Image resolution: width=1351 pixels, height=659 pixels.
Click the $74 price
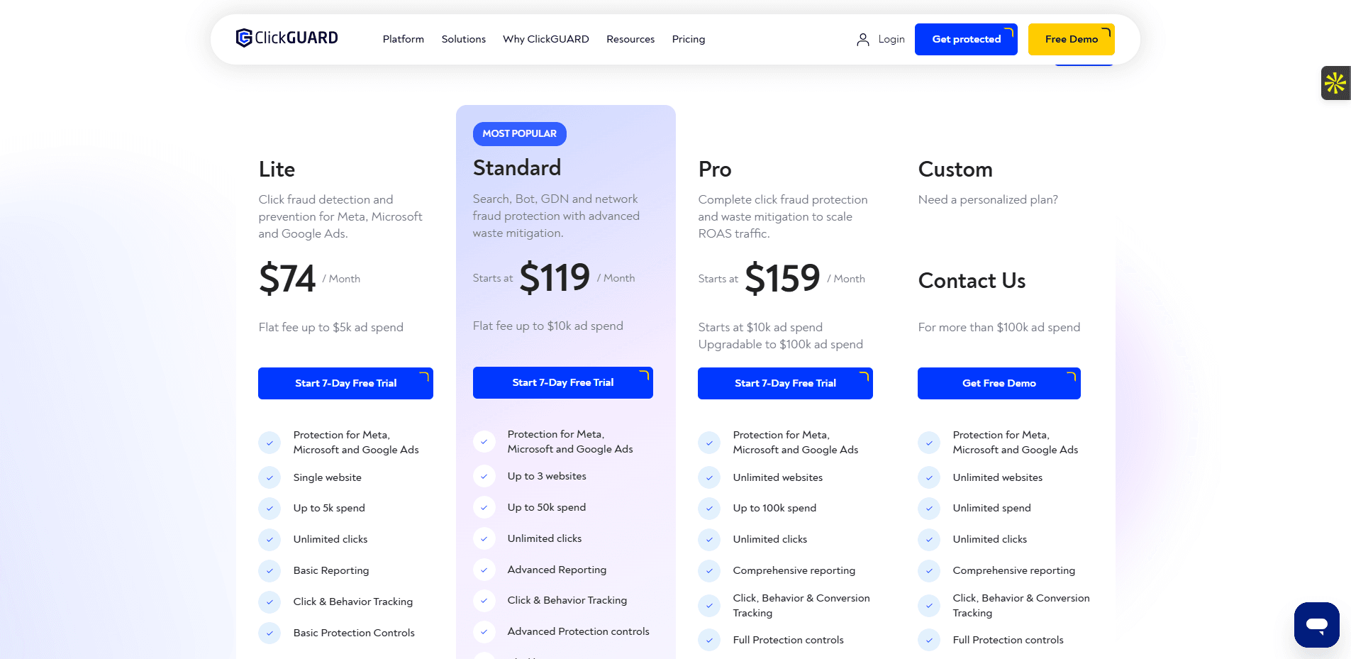[287, 278]
